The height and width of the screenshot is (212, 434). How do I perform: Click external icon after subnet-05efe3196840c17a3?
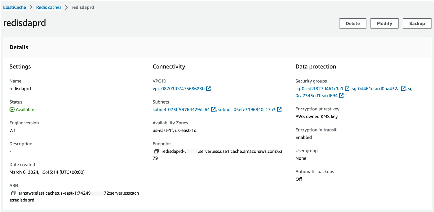[x=279, y=109]
